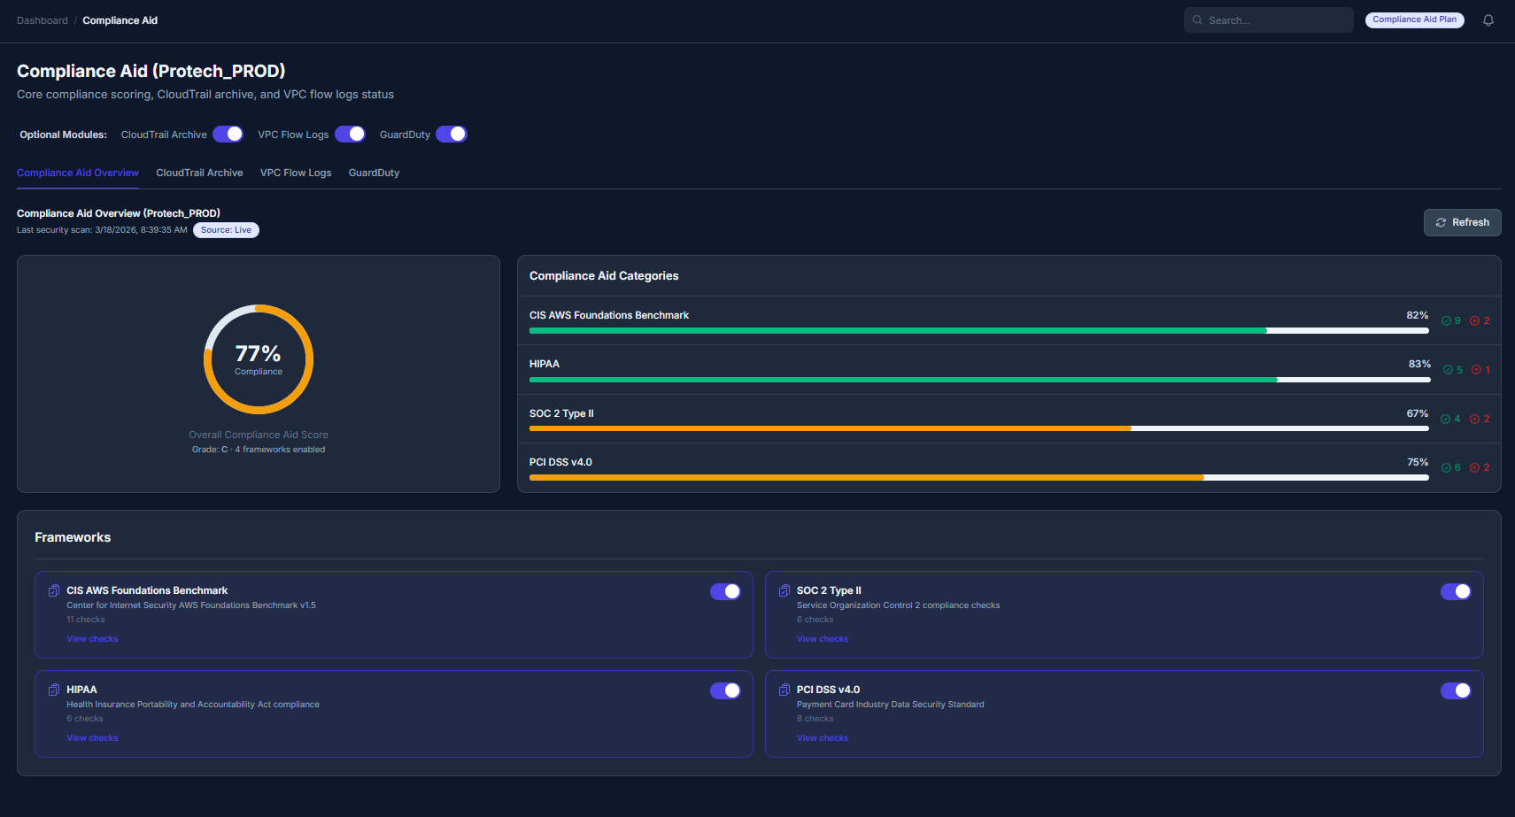The width and height of the screenshot is (1515, 817).
Task: Click failed checks icon in HIPAA category row
Action: [1476, 370]
